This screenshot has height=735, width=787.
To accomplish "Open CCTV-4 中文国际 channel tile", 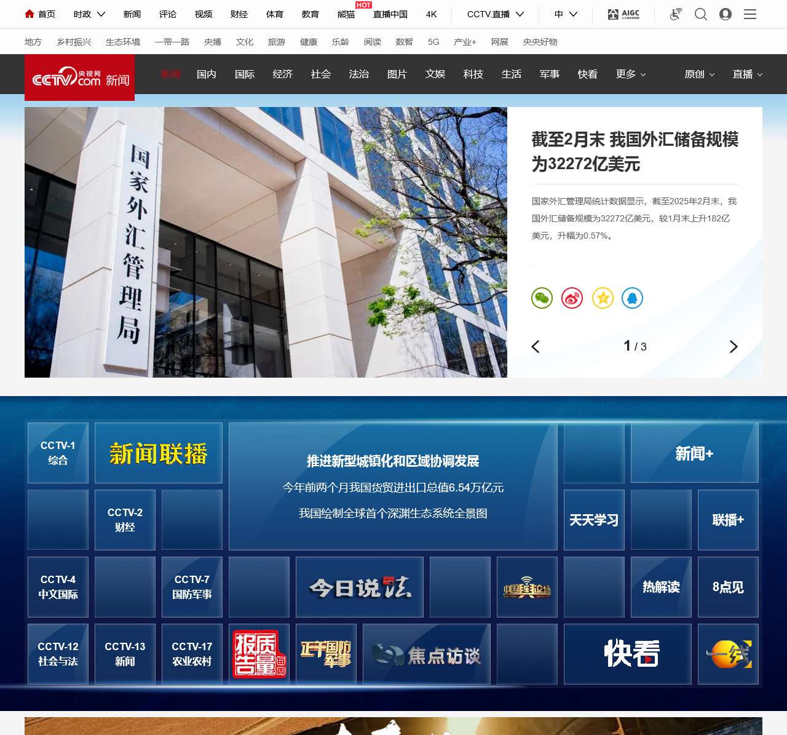I will coord(58,587).
